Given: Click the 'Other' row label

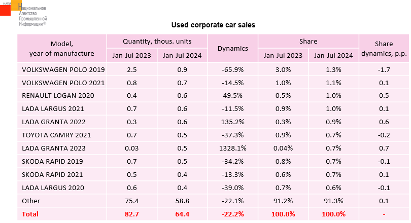Looking at the screenshot, I should [x=31, y=201].
